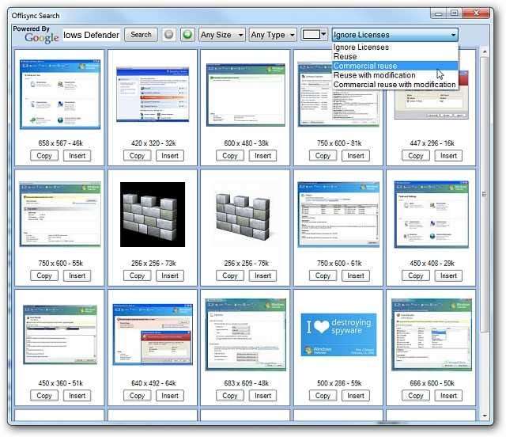This screenshot has height=437, width=506.
Task: Open the Any Type dropdown
Action: tap(273, 35)
